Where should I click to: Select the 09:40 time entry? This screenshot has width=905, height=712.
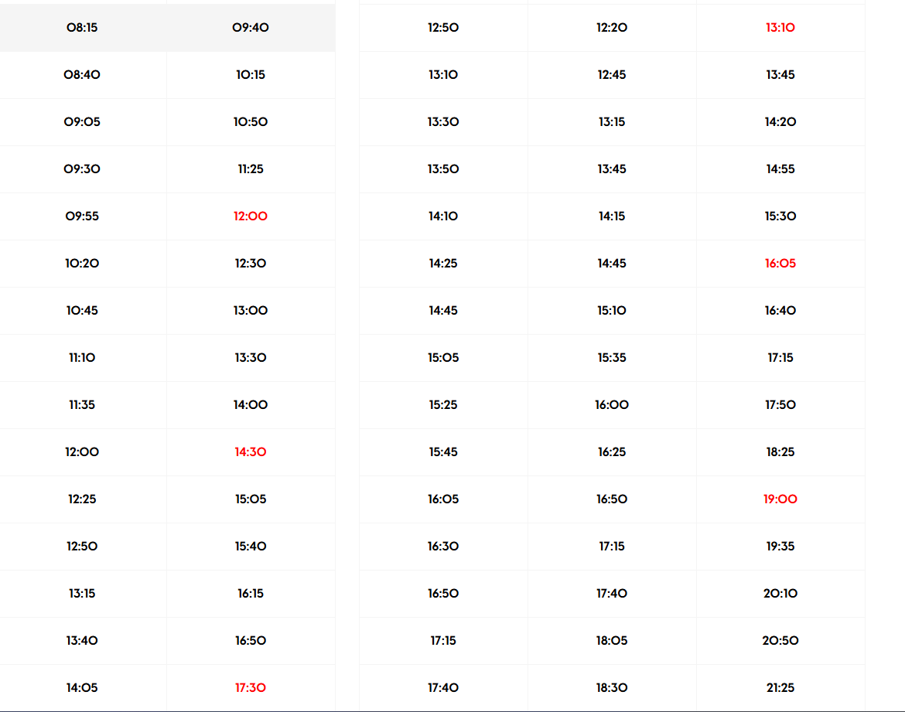251,28
